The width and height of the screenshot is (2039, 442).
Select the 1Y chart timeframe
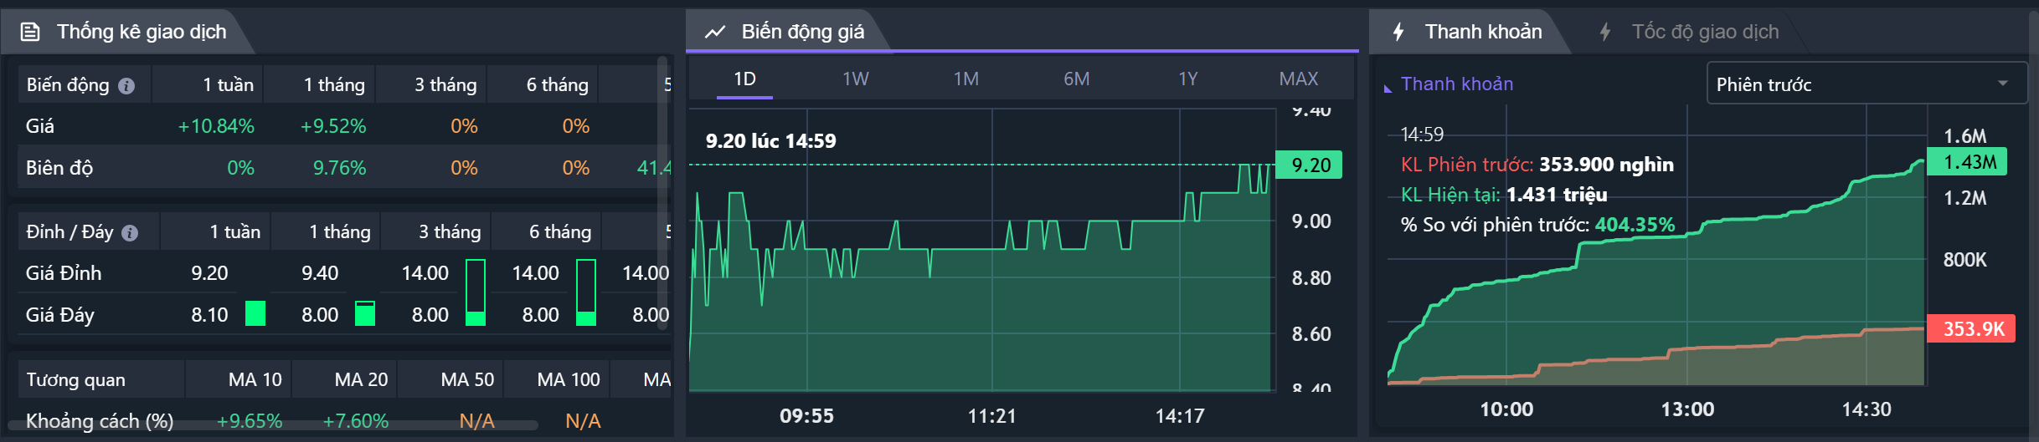1187,79
